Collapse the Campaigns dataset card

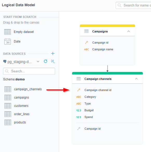pos(129,31)
